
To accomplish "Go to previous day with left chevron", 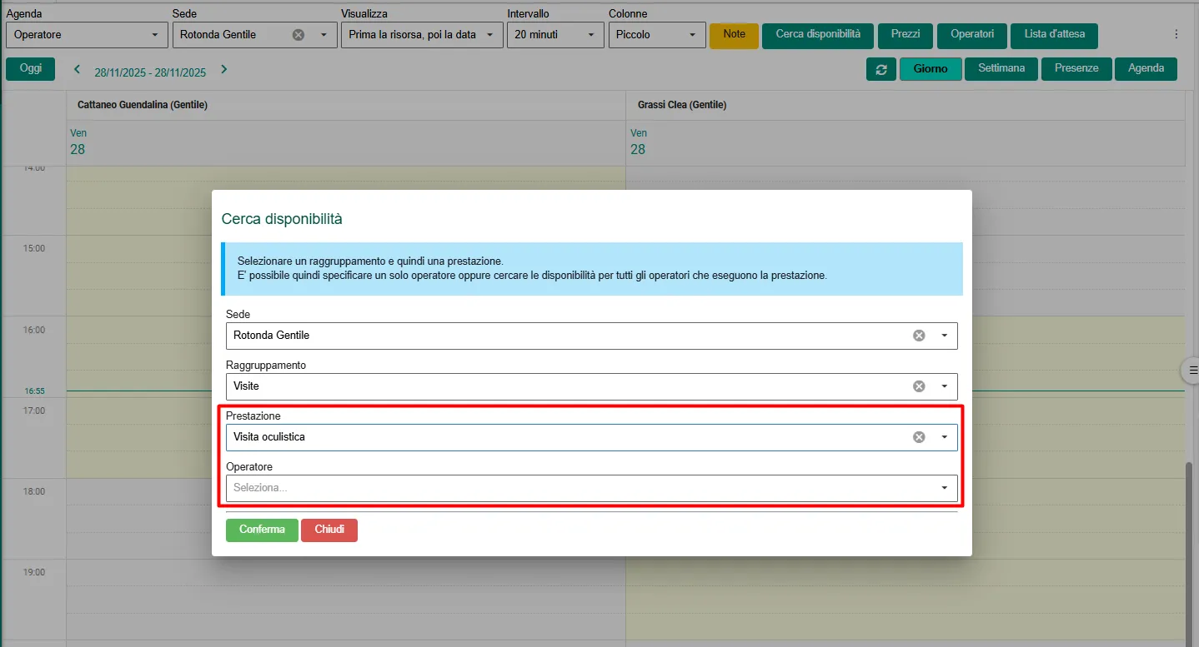I will [x=78, y=70].
